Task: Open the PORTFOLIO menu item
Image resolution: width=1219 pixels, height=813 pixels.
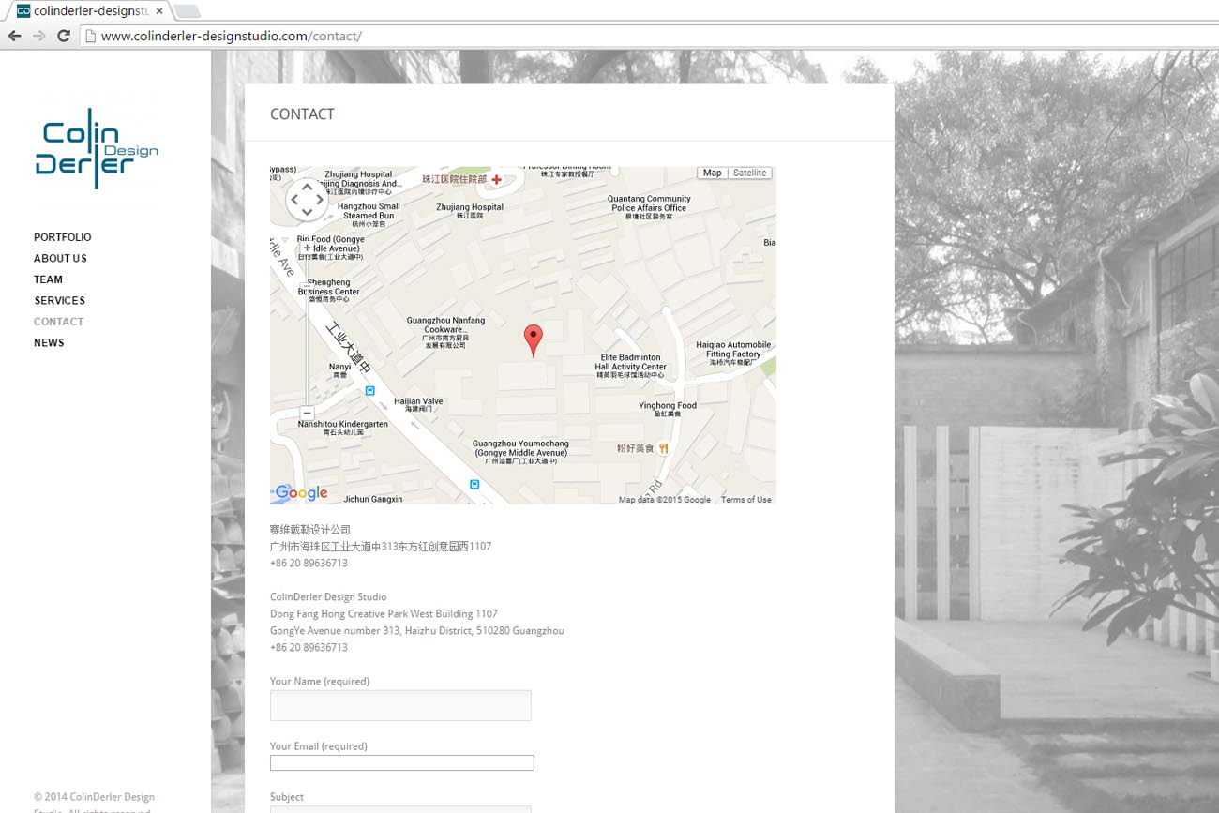Action: coord(63,237)
